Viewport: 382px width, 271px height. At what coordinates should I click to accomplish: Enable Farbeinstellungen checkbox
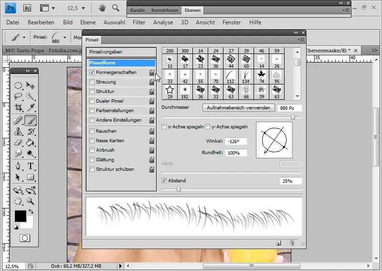click(x=92, y=110)
